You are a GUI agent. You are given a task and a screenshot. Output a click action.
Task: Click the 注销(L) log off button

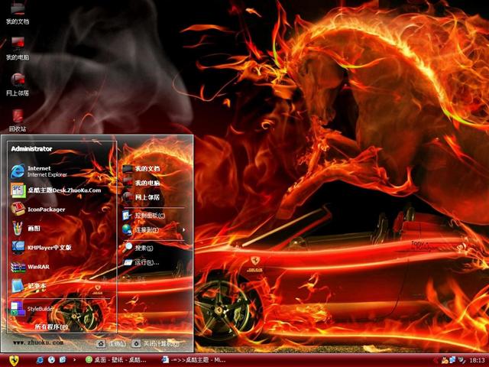(111, 343)
